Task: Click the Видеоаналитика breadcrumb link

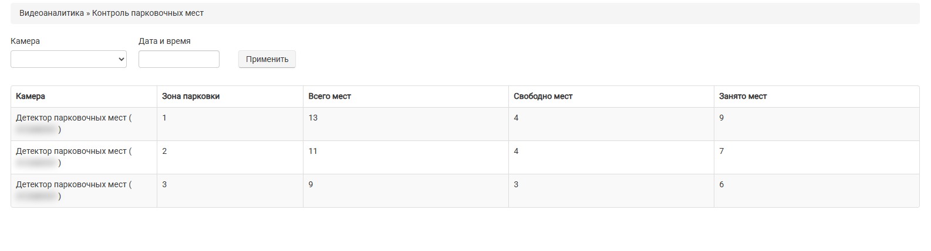Action: click(x=52, y=13)
